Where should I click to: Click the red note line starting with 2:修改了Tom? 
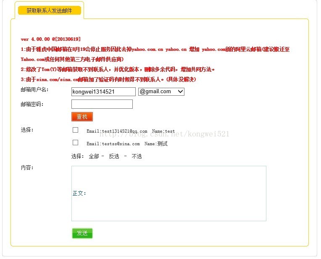pos(118,69)
